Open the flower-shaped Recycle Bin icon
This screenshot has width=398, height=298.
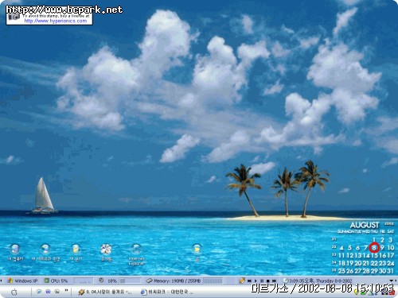pos(106,253)
